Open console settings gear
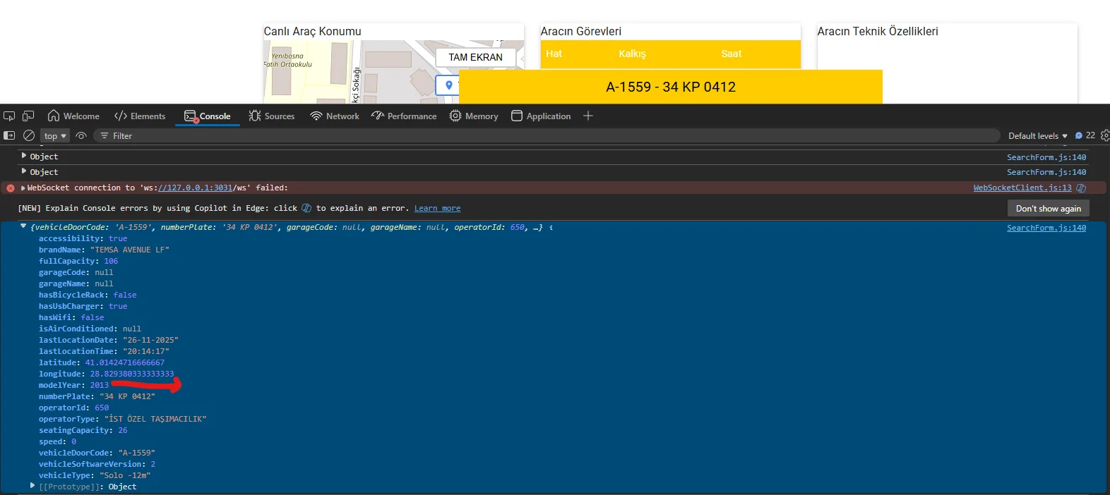The height and width of the screenshot is (495, 1110). pos(1104,135)
